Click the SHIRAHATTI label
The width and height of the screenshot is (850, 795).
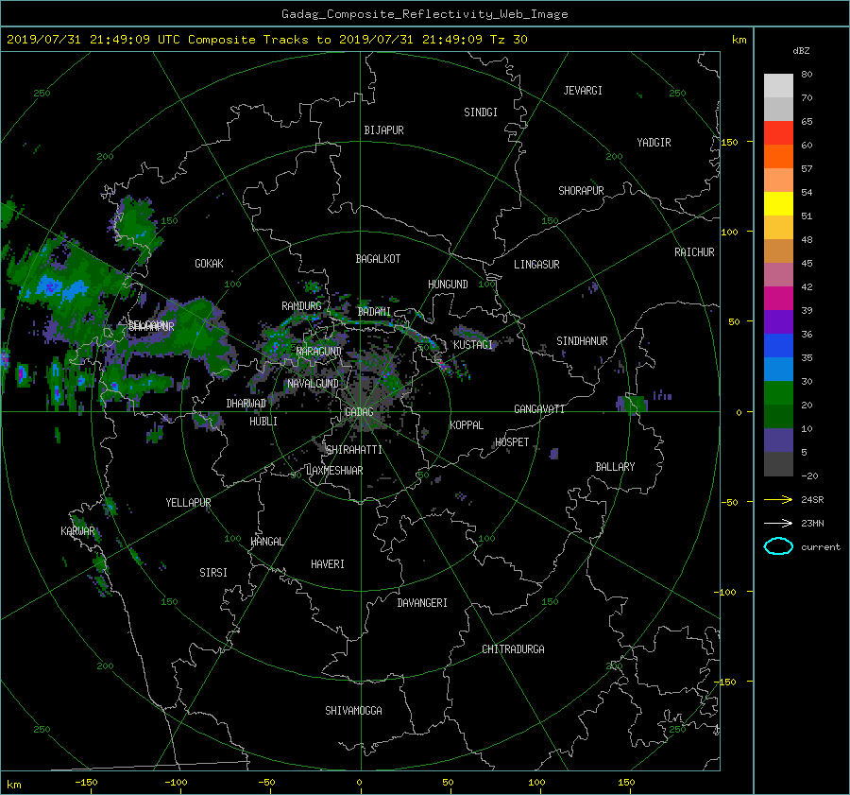point(354,450)
